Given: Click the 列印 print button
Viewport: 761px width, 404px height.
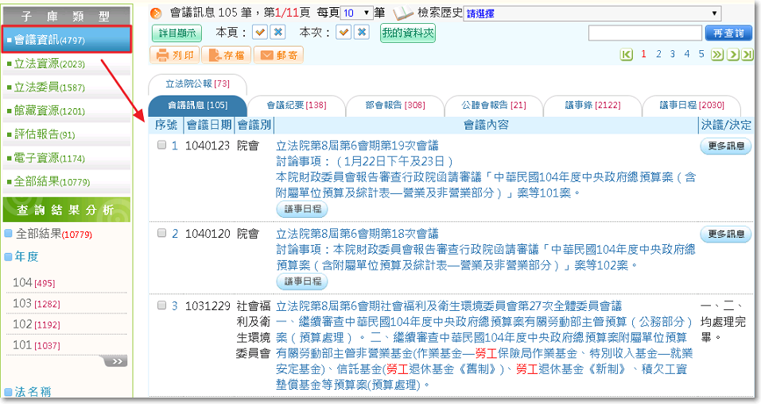Looking at the screenshot, I should 173,55.
